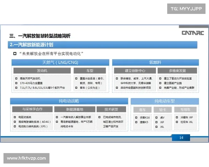This screenshot has width=209, height=167.
Task: Select the blue header '2.一汽解放新能源计划'
Action: coord(102,45)
